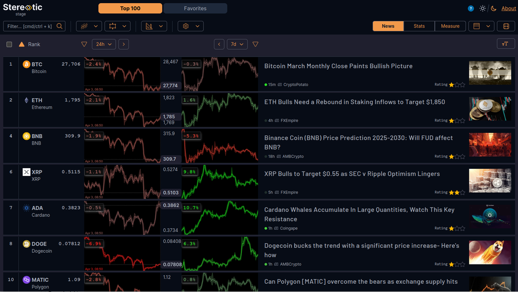
Task: Click XRP silver coins thumbnail
Action: (490, 181)
